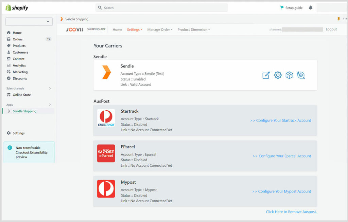
Task: Go to Home in the Joovii navbar
Action: 117,30
